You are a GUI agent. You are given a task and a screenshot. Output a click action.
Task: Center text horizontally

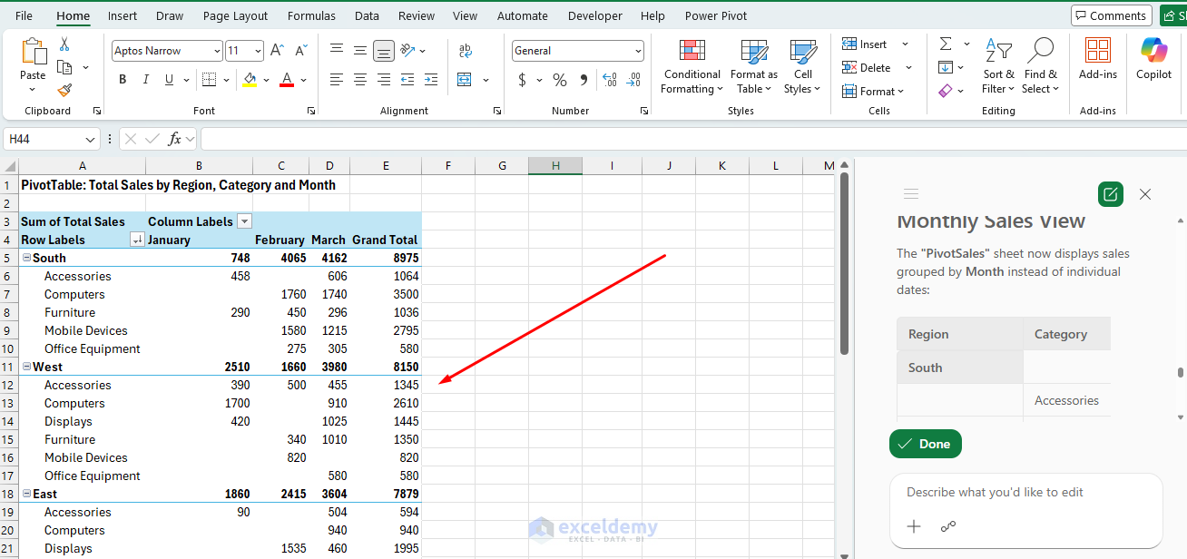click(360, 80)
